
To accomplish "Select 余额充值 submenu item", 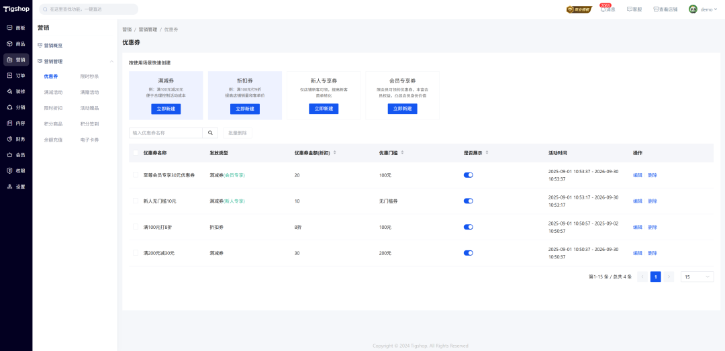I will pyautogui.click(x=53, y=140).
